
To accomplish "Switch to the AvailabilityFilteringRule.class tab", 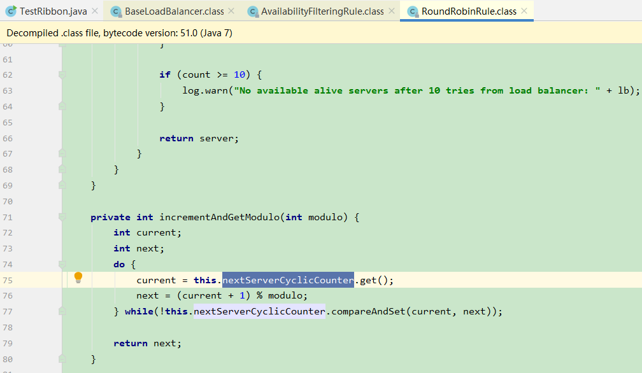I will [x=322, y=11].
